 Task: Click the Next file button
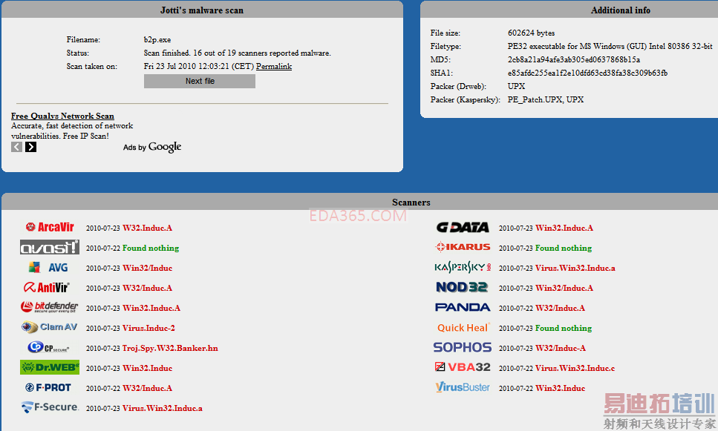click(200, 81)
